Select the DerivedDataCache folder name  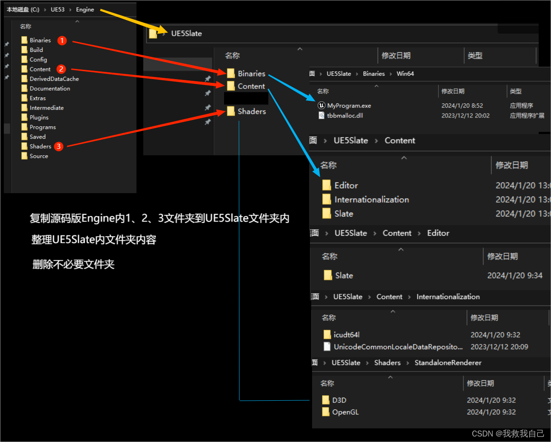[54, 79]
